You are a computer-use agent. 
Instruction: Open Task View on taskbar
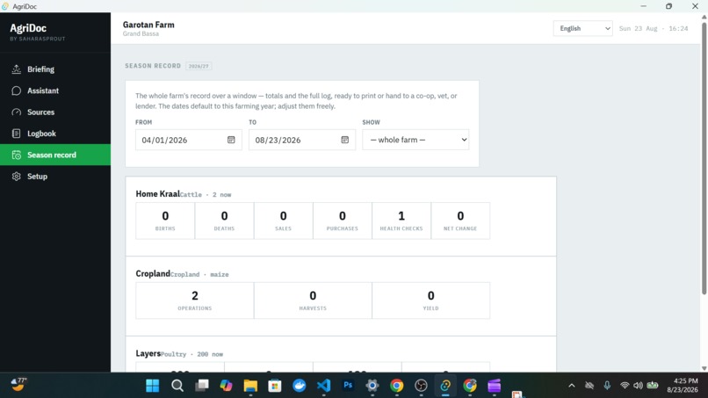click(x=202, y=386)
